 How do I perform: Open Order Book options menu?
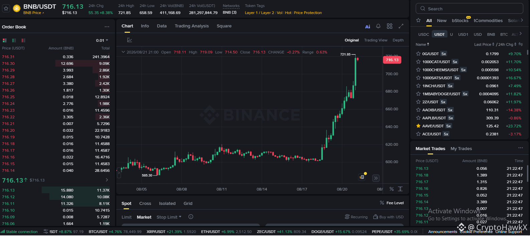tap(107, 27)
